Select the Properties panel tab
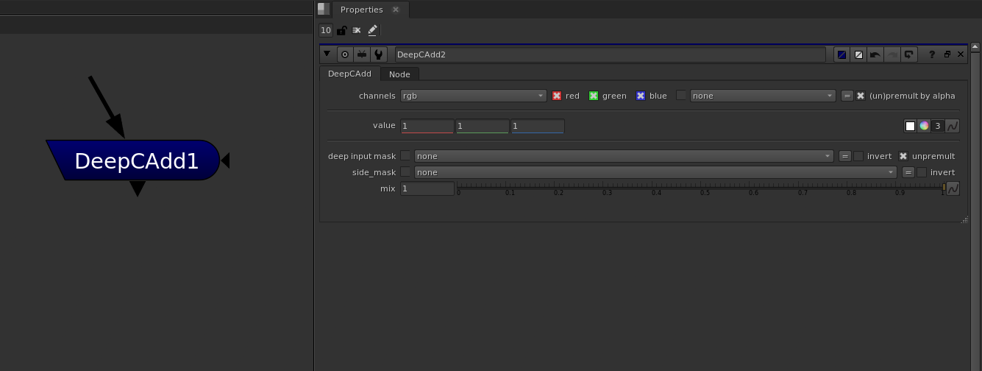 pyautogui.click(x=362, y=10)
